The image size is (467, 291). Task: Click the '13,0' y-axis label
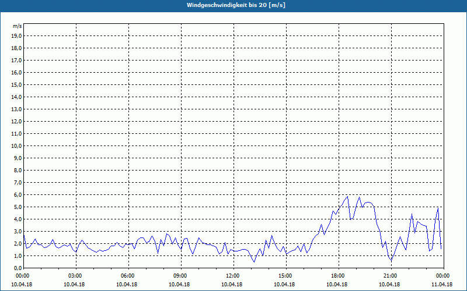(17, 109)
